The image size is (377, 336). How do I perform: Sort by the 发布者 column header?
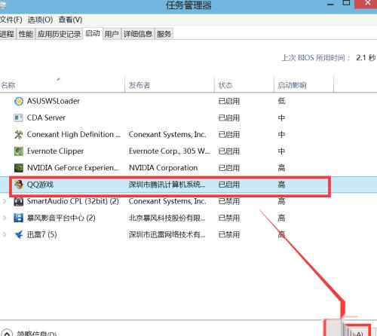pyautogui.click(x=170, y=85)
